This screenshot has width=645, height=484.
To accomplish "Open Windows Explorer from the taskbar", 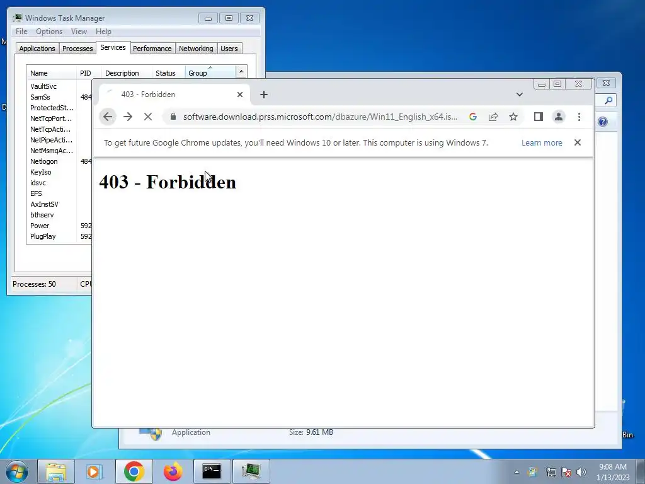I will pos(56,471).
